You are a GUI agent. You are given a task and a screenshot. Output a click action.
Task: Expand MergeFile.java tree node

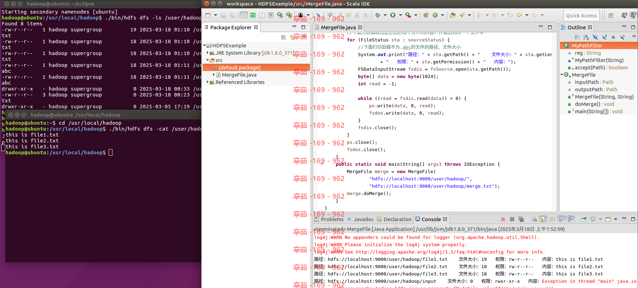coord(214,75)
